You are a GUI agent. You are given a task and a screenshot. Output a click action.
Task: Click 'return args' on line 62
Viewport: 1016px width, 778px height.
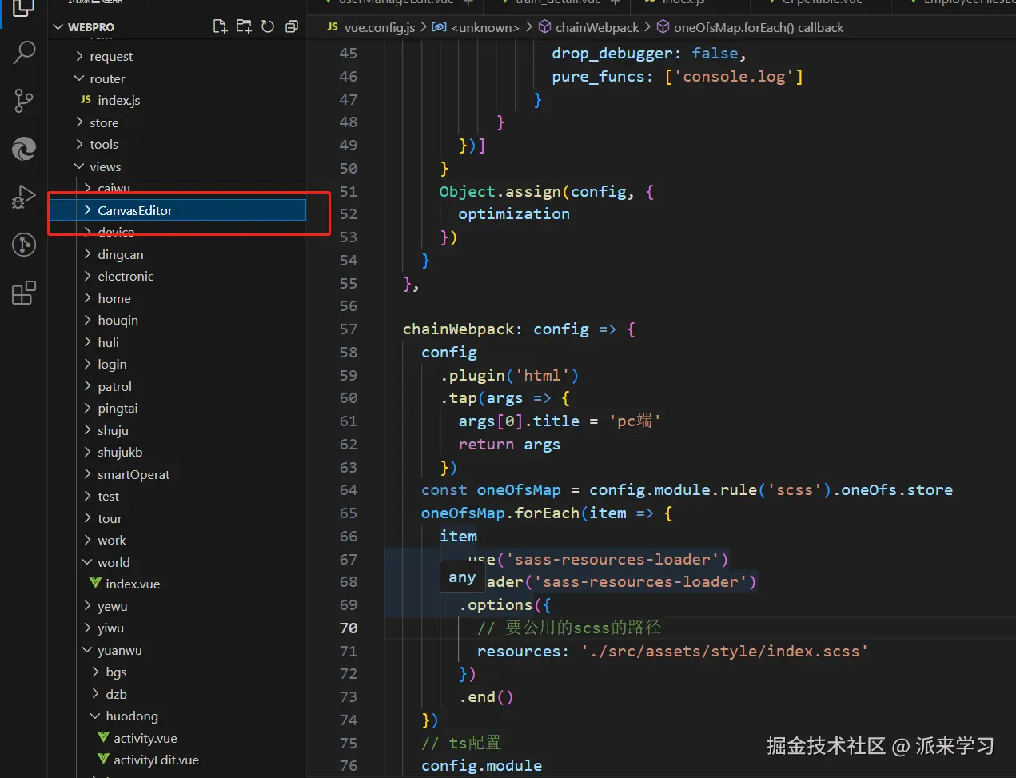(x=509, y=444)
